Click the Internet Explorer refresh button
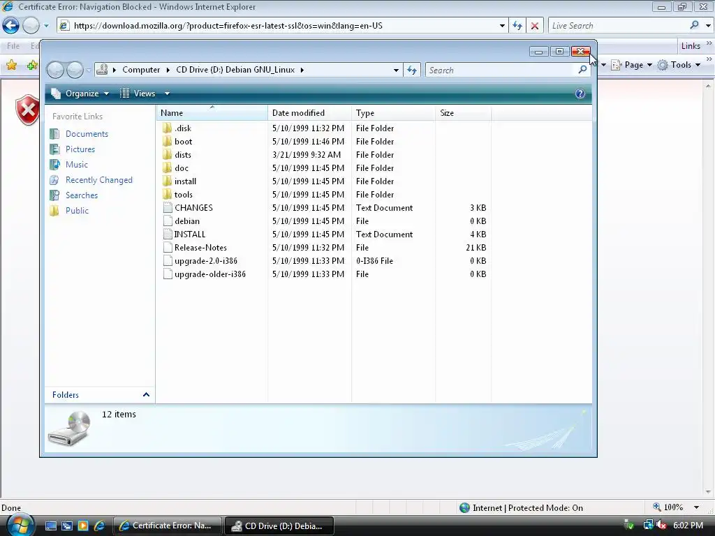Image resolution: width=715 pixels, height=536 pixels. tap(517, 26)
